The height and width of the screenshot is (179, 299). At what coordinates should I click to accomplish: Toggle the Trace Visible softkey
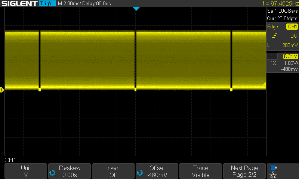[201, 171]
